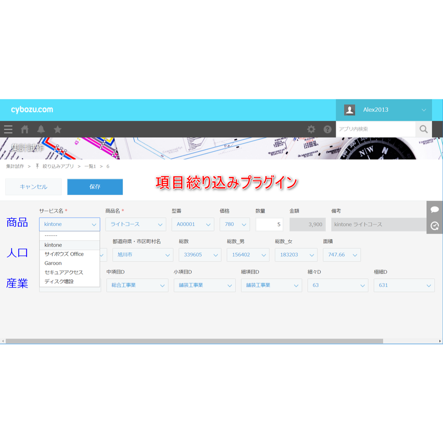Screen dimensions: 443x443
Task: Open 一覧1 breadcrumb link
Action: click(90, 166)
